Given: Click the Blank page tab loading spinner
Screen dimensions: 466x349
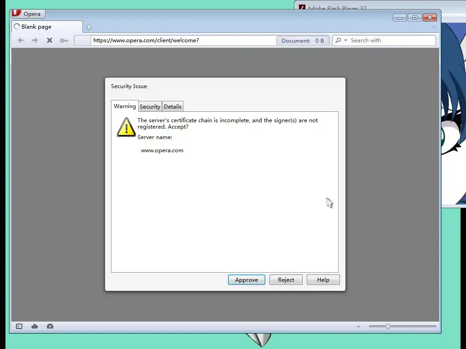Looking at the screenshot, I should point(17,27).
